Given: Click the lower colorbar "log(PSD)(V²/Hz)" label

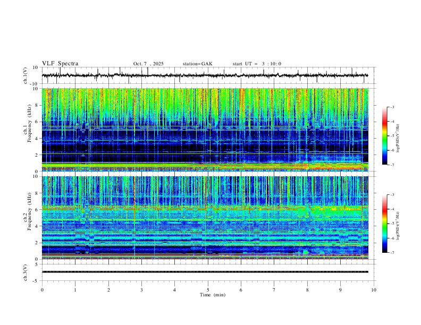Looking at the screenshot, I should [398, 226].
